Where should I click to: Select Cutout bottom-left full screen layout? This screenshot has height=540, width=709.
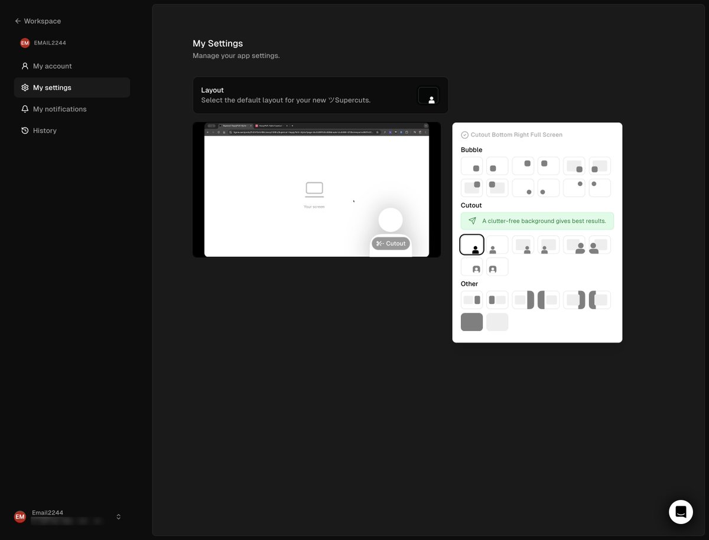tap(497, 244)
